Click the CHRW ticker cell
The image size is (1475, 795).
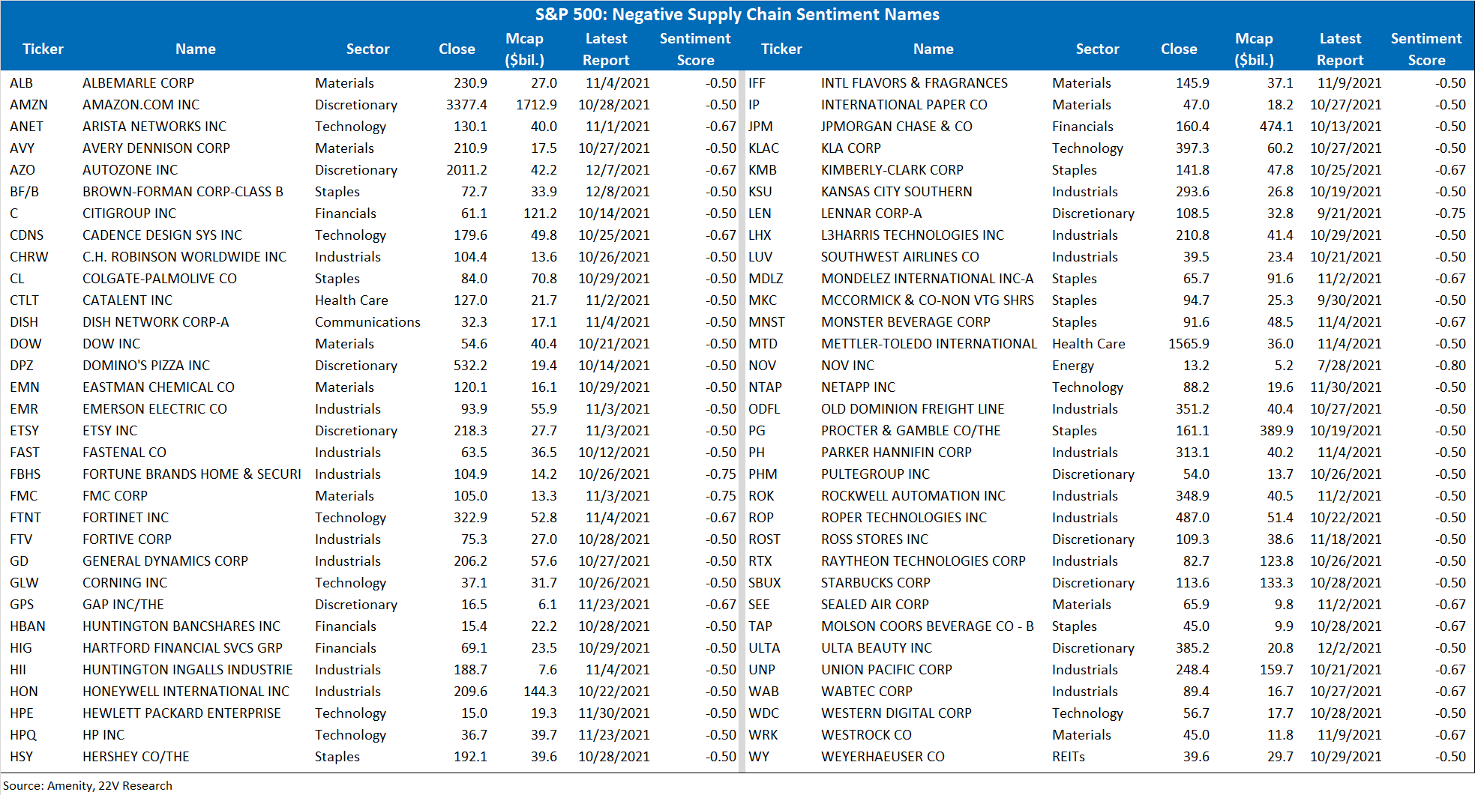coord(28,257)
